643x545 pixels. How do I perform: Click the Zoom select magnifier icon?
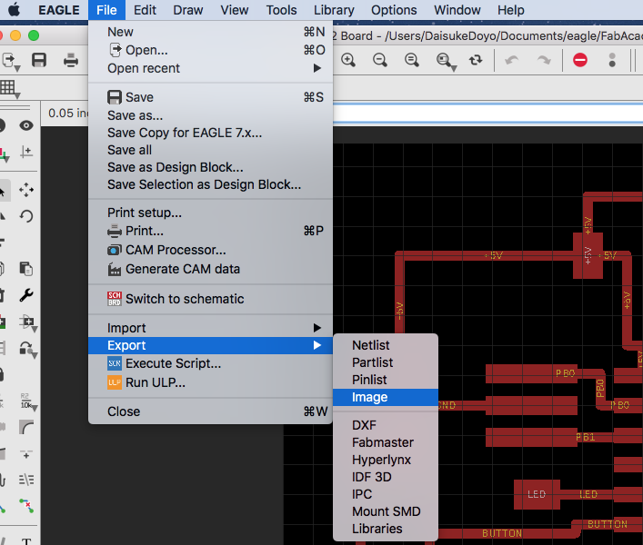tap(446, 62)
